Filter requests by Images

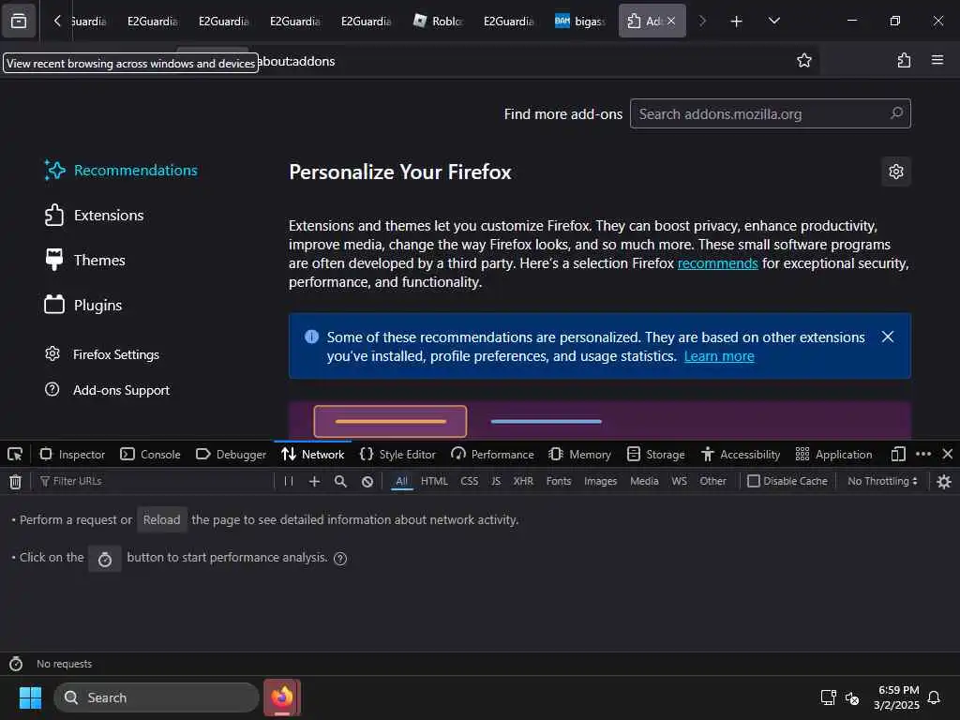pyautogui.click(x=600, y=481)
